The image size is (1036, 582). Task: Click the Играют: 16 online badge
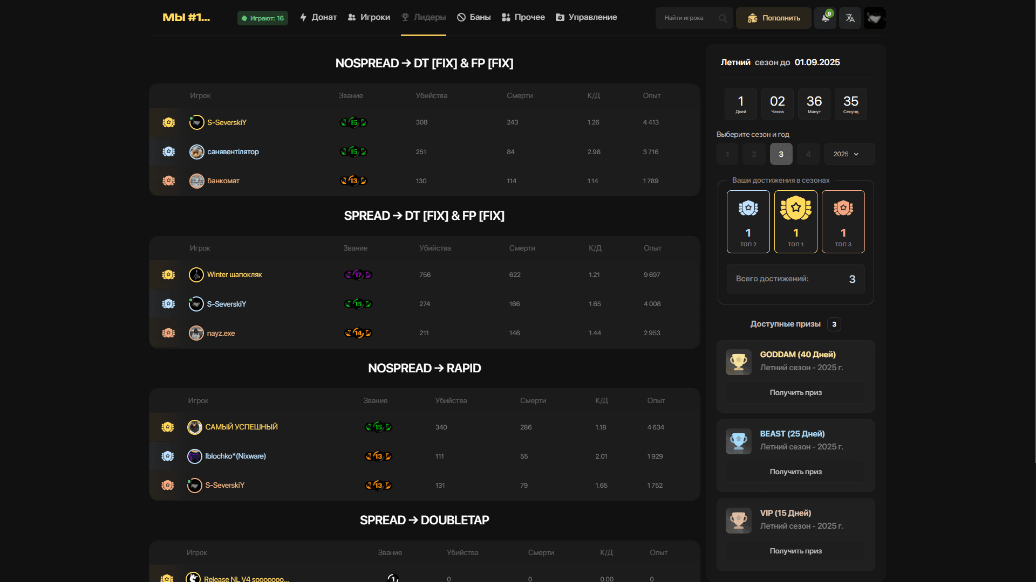coord(263,18)
